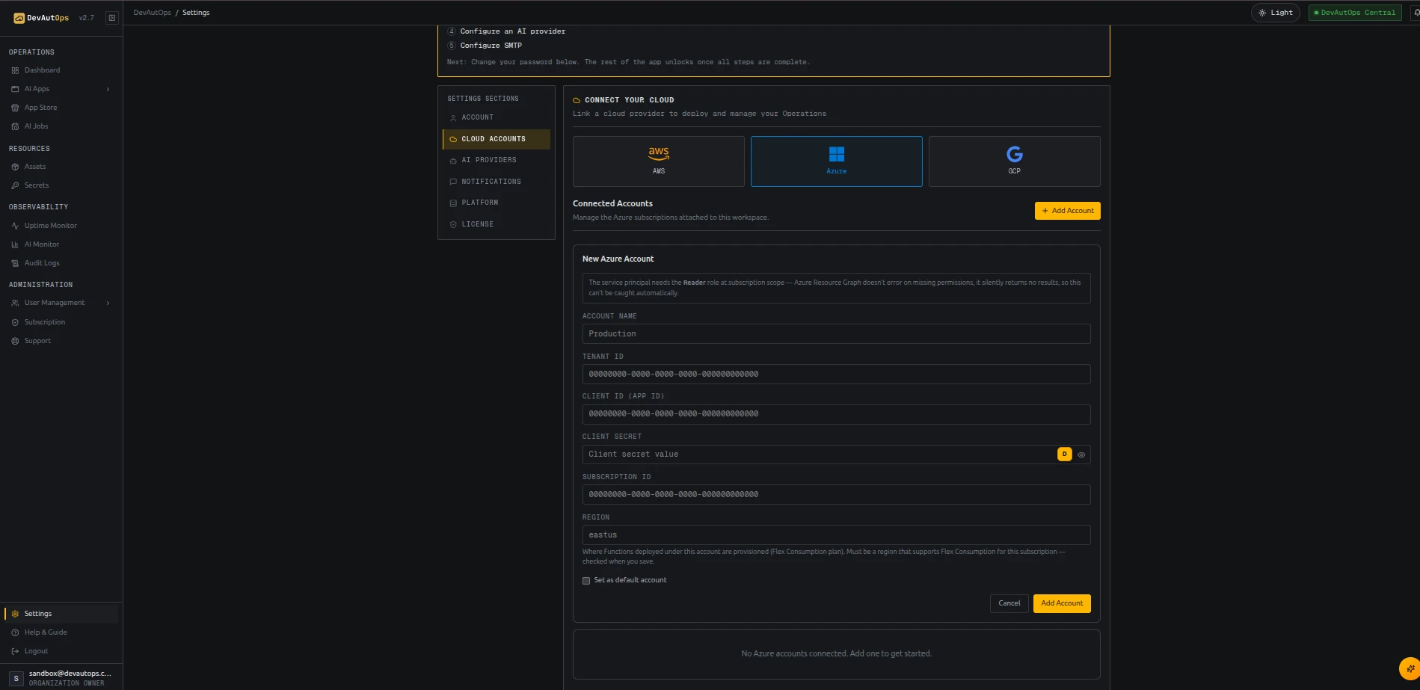
Task: Open AI Monitor page
Action: (x=41, y=244)
